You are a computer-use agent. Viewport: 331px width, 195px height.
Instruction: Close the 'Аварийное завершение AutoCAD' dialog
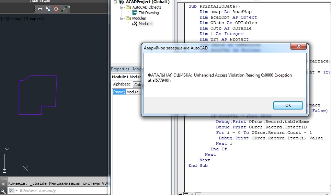click(x=298, y=46)
